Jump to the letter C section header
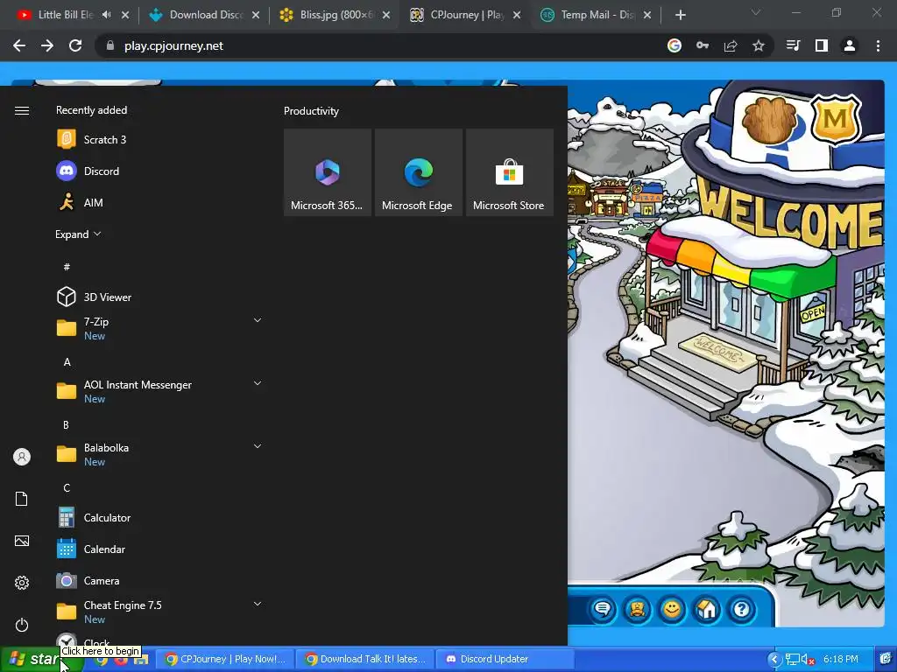The width and height of the screenshot is (897, 672). [67, 487]
